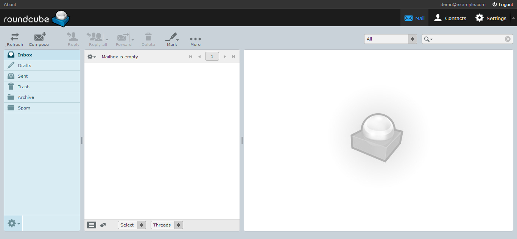The width and height of the screenshot is (517, 239).
Task: Open the message list options gear icon
Action: tap(91, 56)
